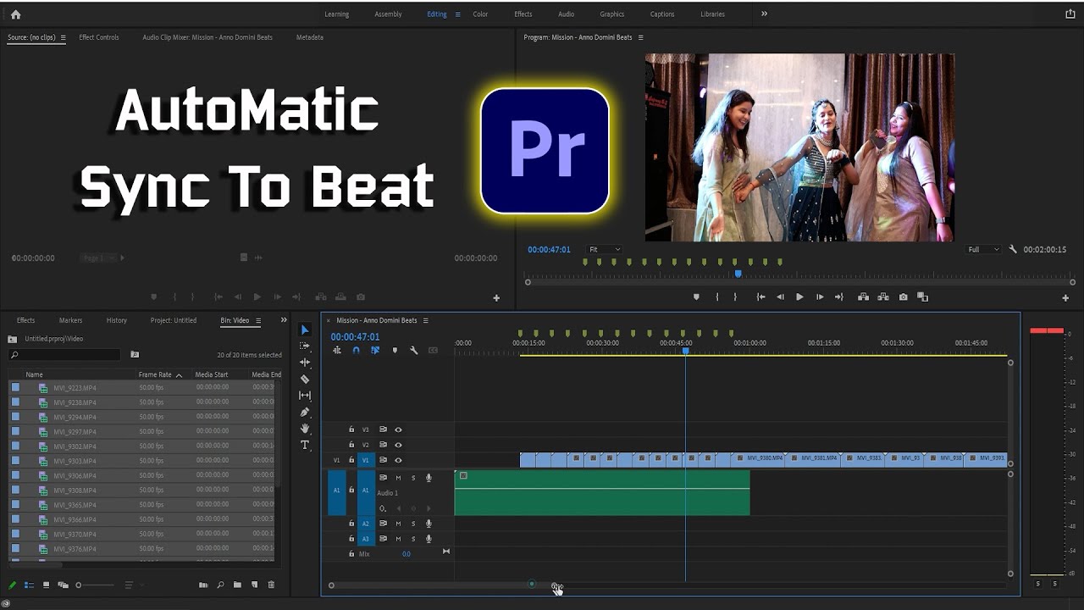
Task: Switch to the Color workspace
Action: pos(480,14)
